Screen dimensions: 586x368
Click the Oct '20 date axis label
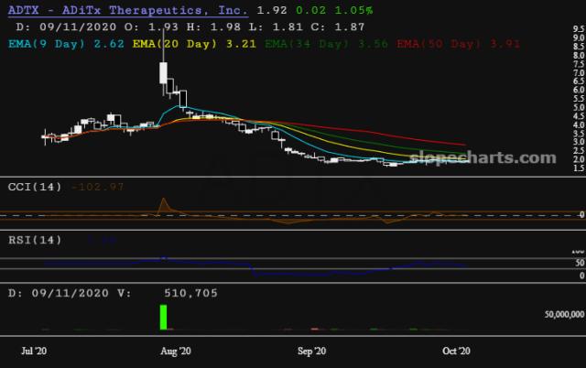(455, 351)
